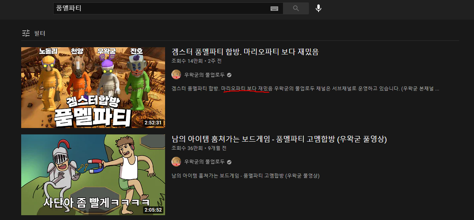Click the search magnifier button
This screenshot has height=220, width=474.
click(x=296, y=8)
